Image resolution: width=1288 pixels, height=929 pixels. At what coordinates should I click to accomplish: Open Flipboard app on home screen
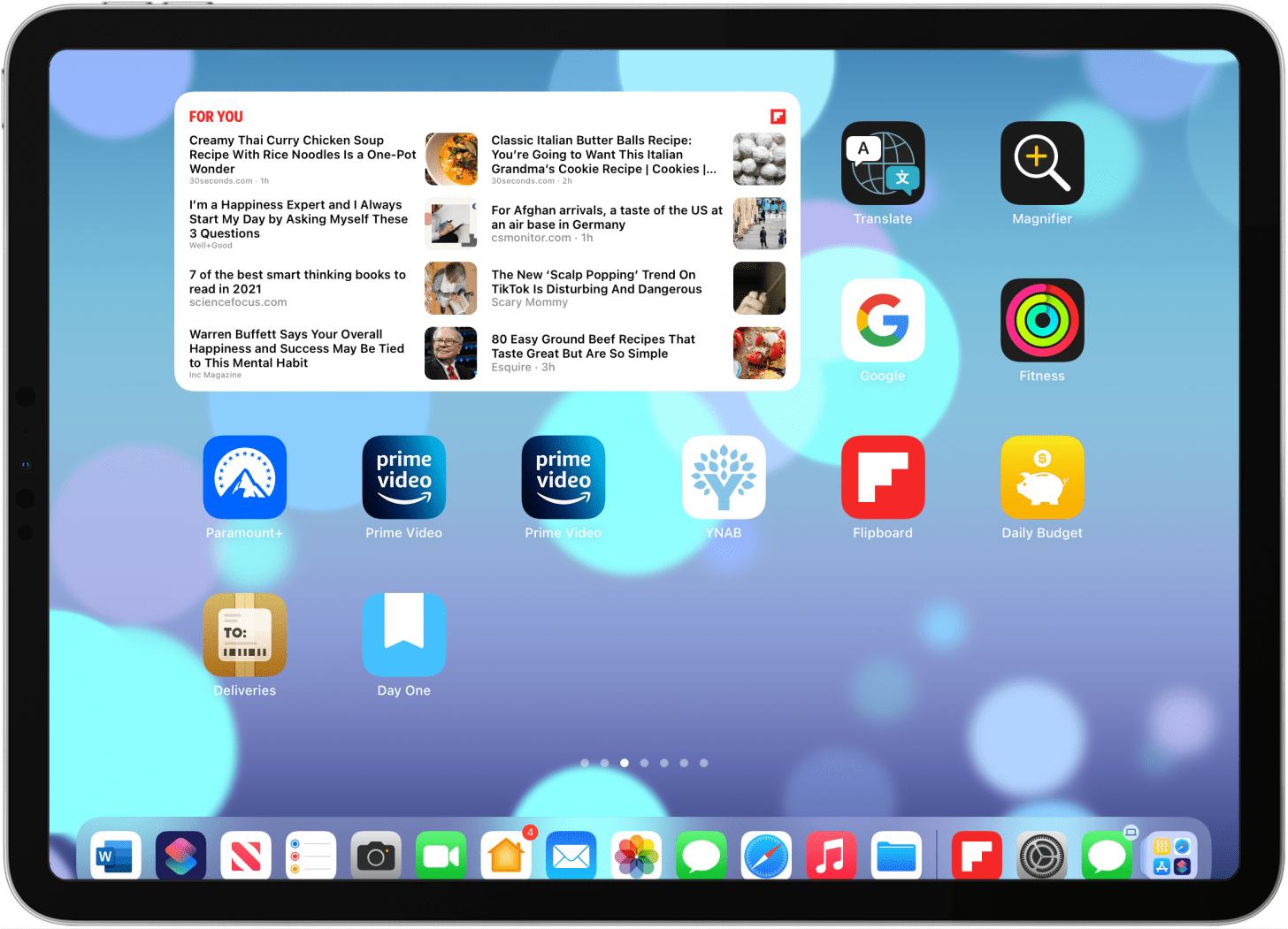(x=882, y=477)
